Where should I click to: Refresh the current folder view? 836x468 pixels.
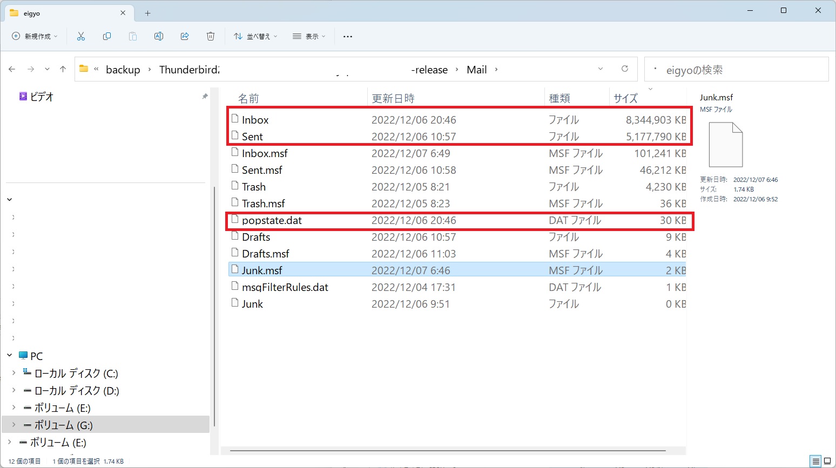625,69
